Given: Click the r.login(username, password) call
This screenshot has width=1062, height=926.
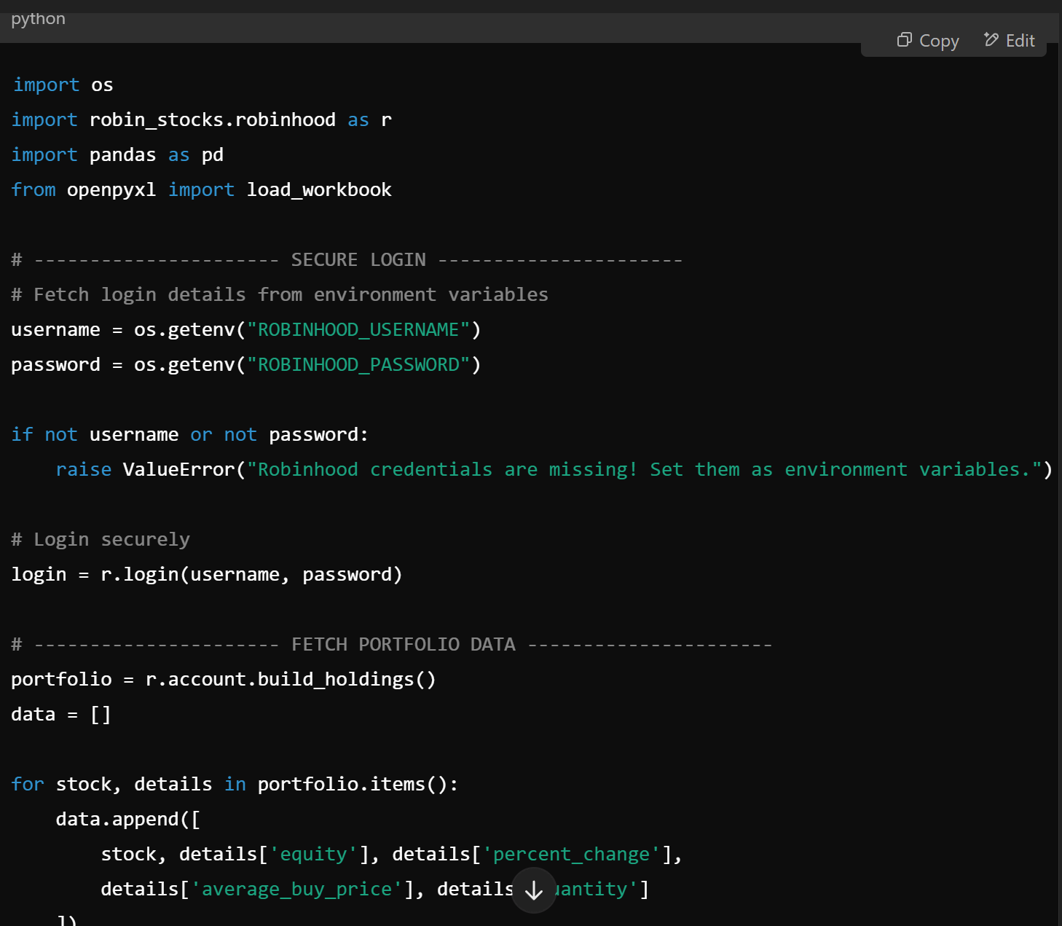Looking at the screenshot, I should pos(251,575).
